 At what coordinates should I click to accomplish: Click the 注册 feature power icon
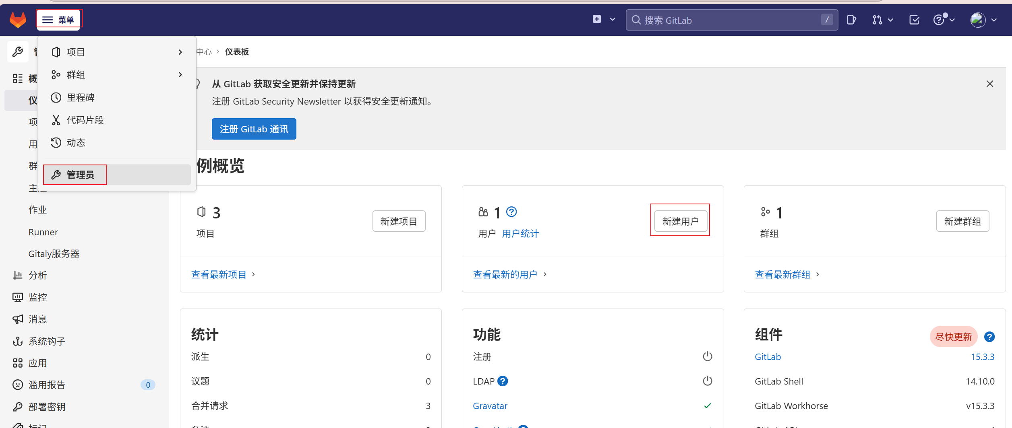click(x=708, y=357)
